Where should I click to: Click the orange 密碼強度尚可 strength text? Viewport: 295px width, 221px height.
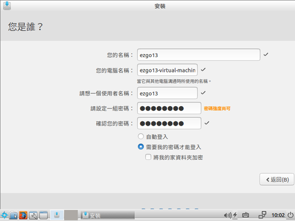click(x=217, y=108)
